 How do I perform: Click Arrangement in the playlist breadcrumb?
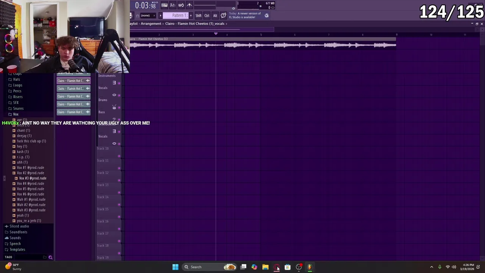151,24
